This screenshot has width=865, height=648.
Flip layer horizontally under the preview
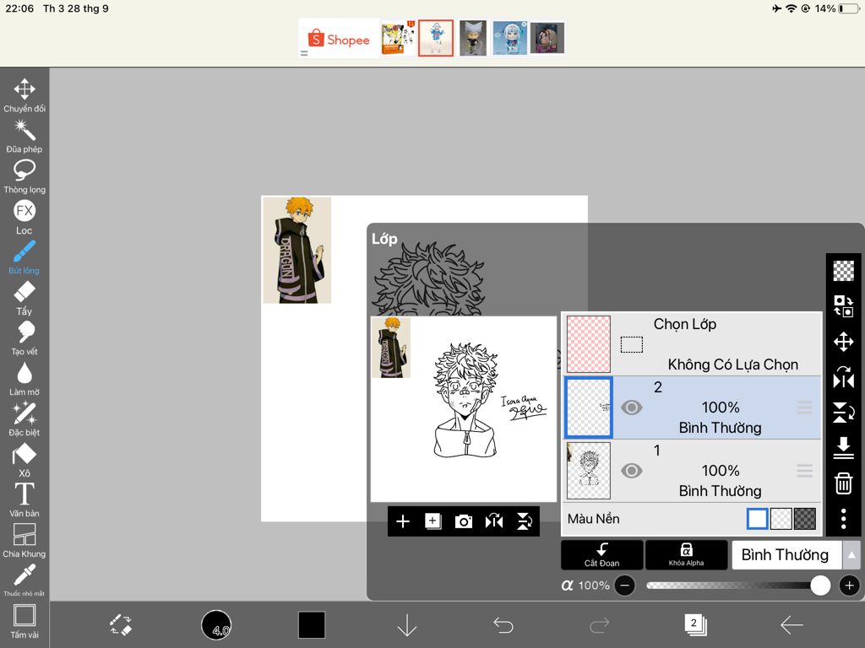[493, 521]
